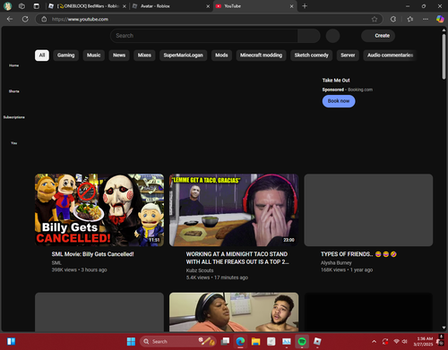Open the Edge profile icon
The width and height of the screenshot is (448, 350).
click(7, 6)
